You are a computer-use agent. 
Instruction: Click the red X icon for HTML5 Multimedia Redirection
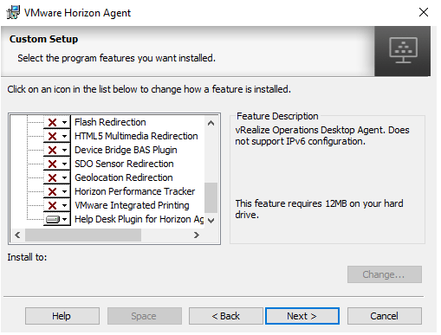tap(52, 136)
